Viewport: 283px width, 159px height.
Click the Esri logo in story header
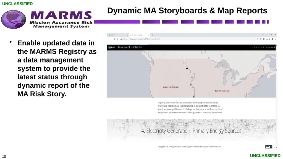coord(112,47)
